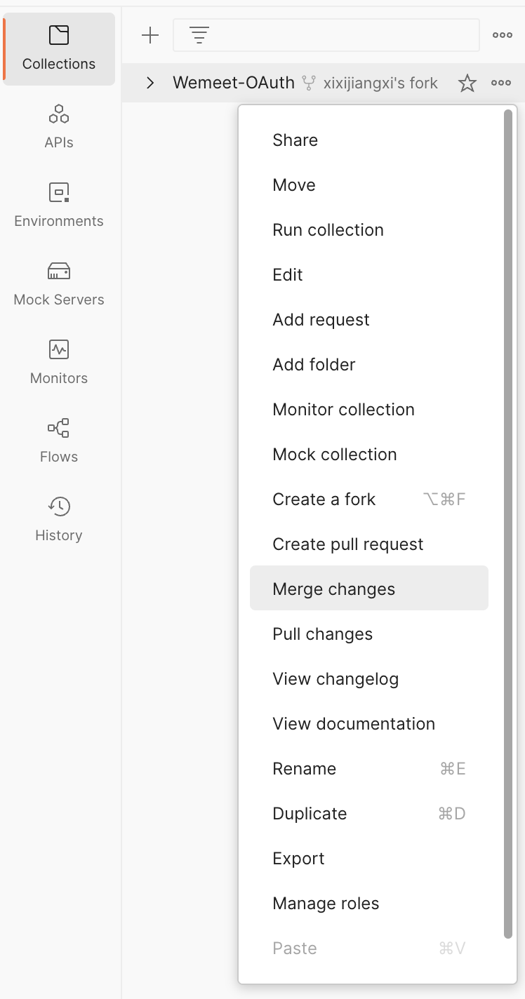Open Mock Servers section

click(59, 284)
